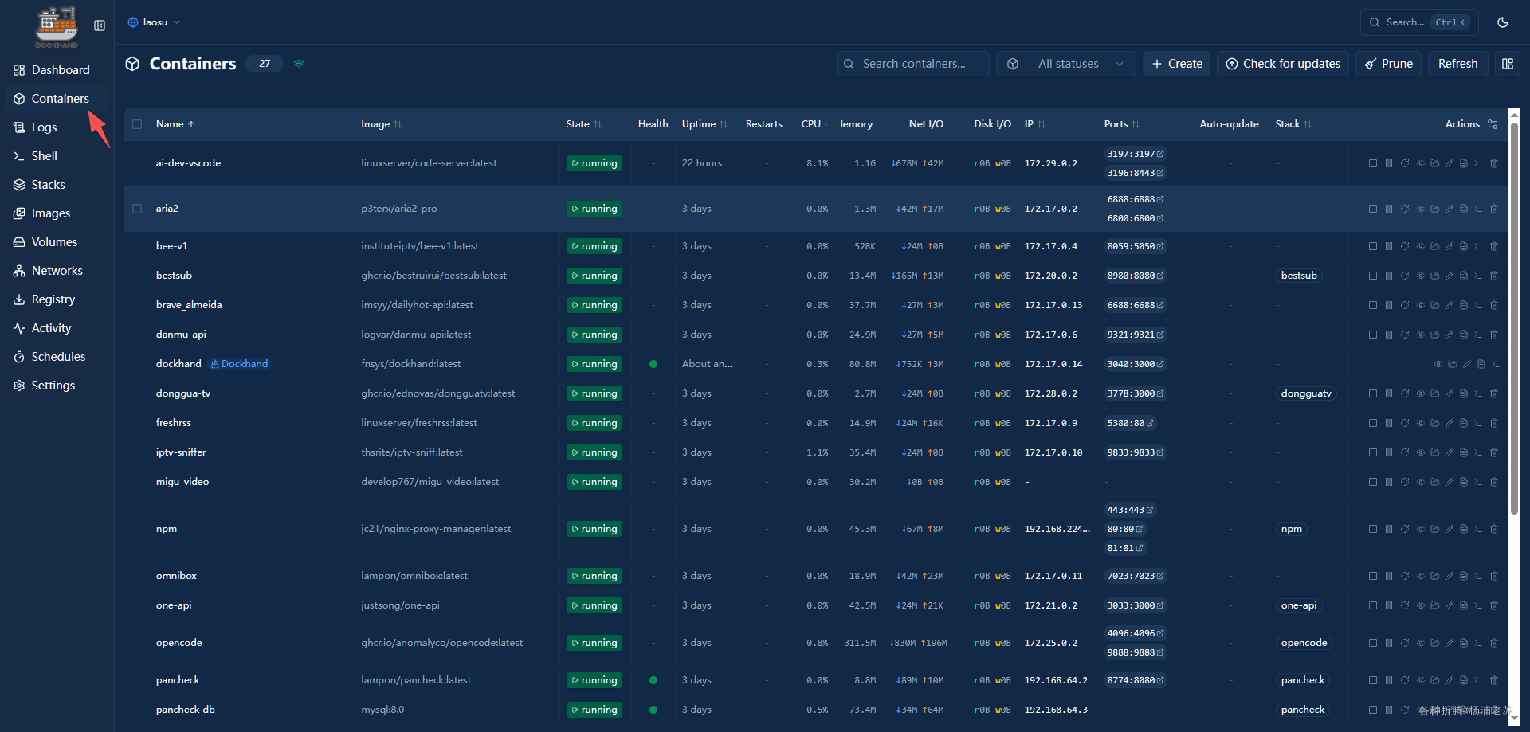Edit the ai-dev-vscode container

pyautogui.click(x=1450, y=163)
